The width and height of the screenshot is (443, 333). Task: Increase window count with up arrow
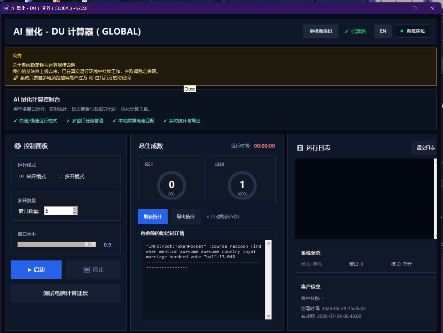(75, 208)
